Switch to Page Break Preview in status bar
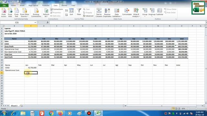 coord(179,109)
